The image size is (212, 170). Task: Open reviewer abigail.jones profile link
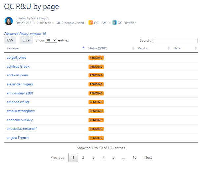pyautogui.click(x=16, y=57)
